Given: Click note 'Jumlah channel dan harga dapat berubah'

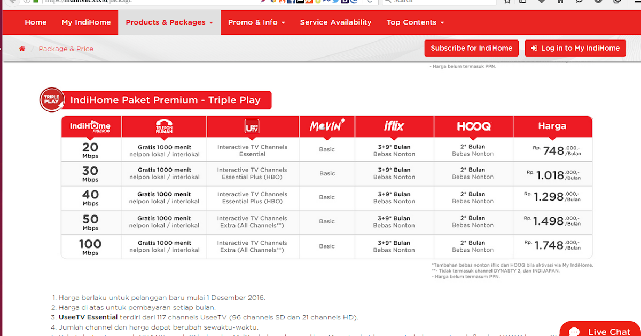Looking at the screenshot, I should tap(159, 327).
